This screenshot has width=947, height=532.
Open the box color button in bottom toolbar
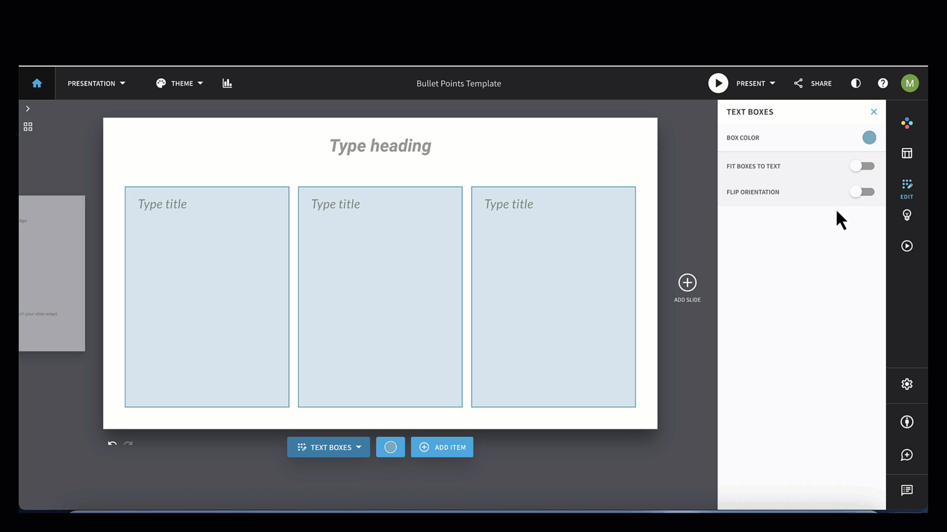390,447
